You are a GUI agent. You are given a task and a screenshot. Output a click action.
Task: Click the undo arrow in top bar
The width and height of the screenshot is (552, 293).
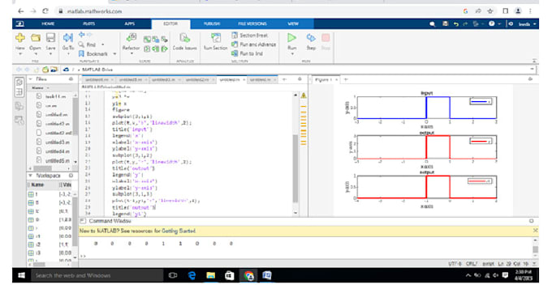pyautogui.click(x=456, y=23)
